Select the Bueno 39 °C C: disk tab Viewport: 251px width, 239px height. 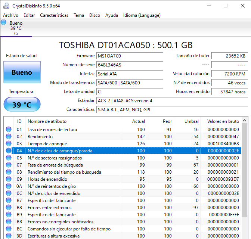click(16, 28)
